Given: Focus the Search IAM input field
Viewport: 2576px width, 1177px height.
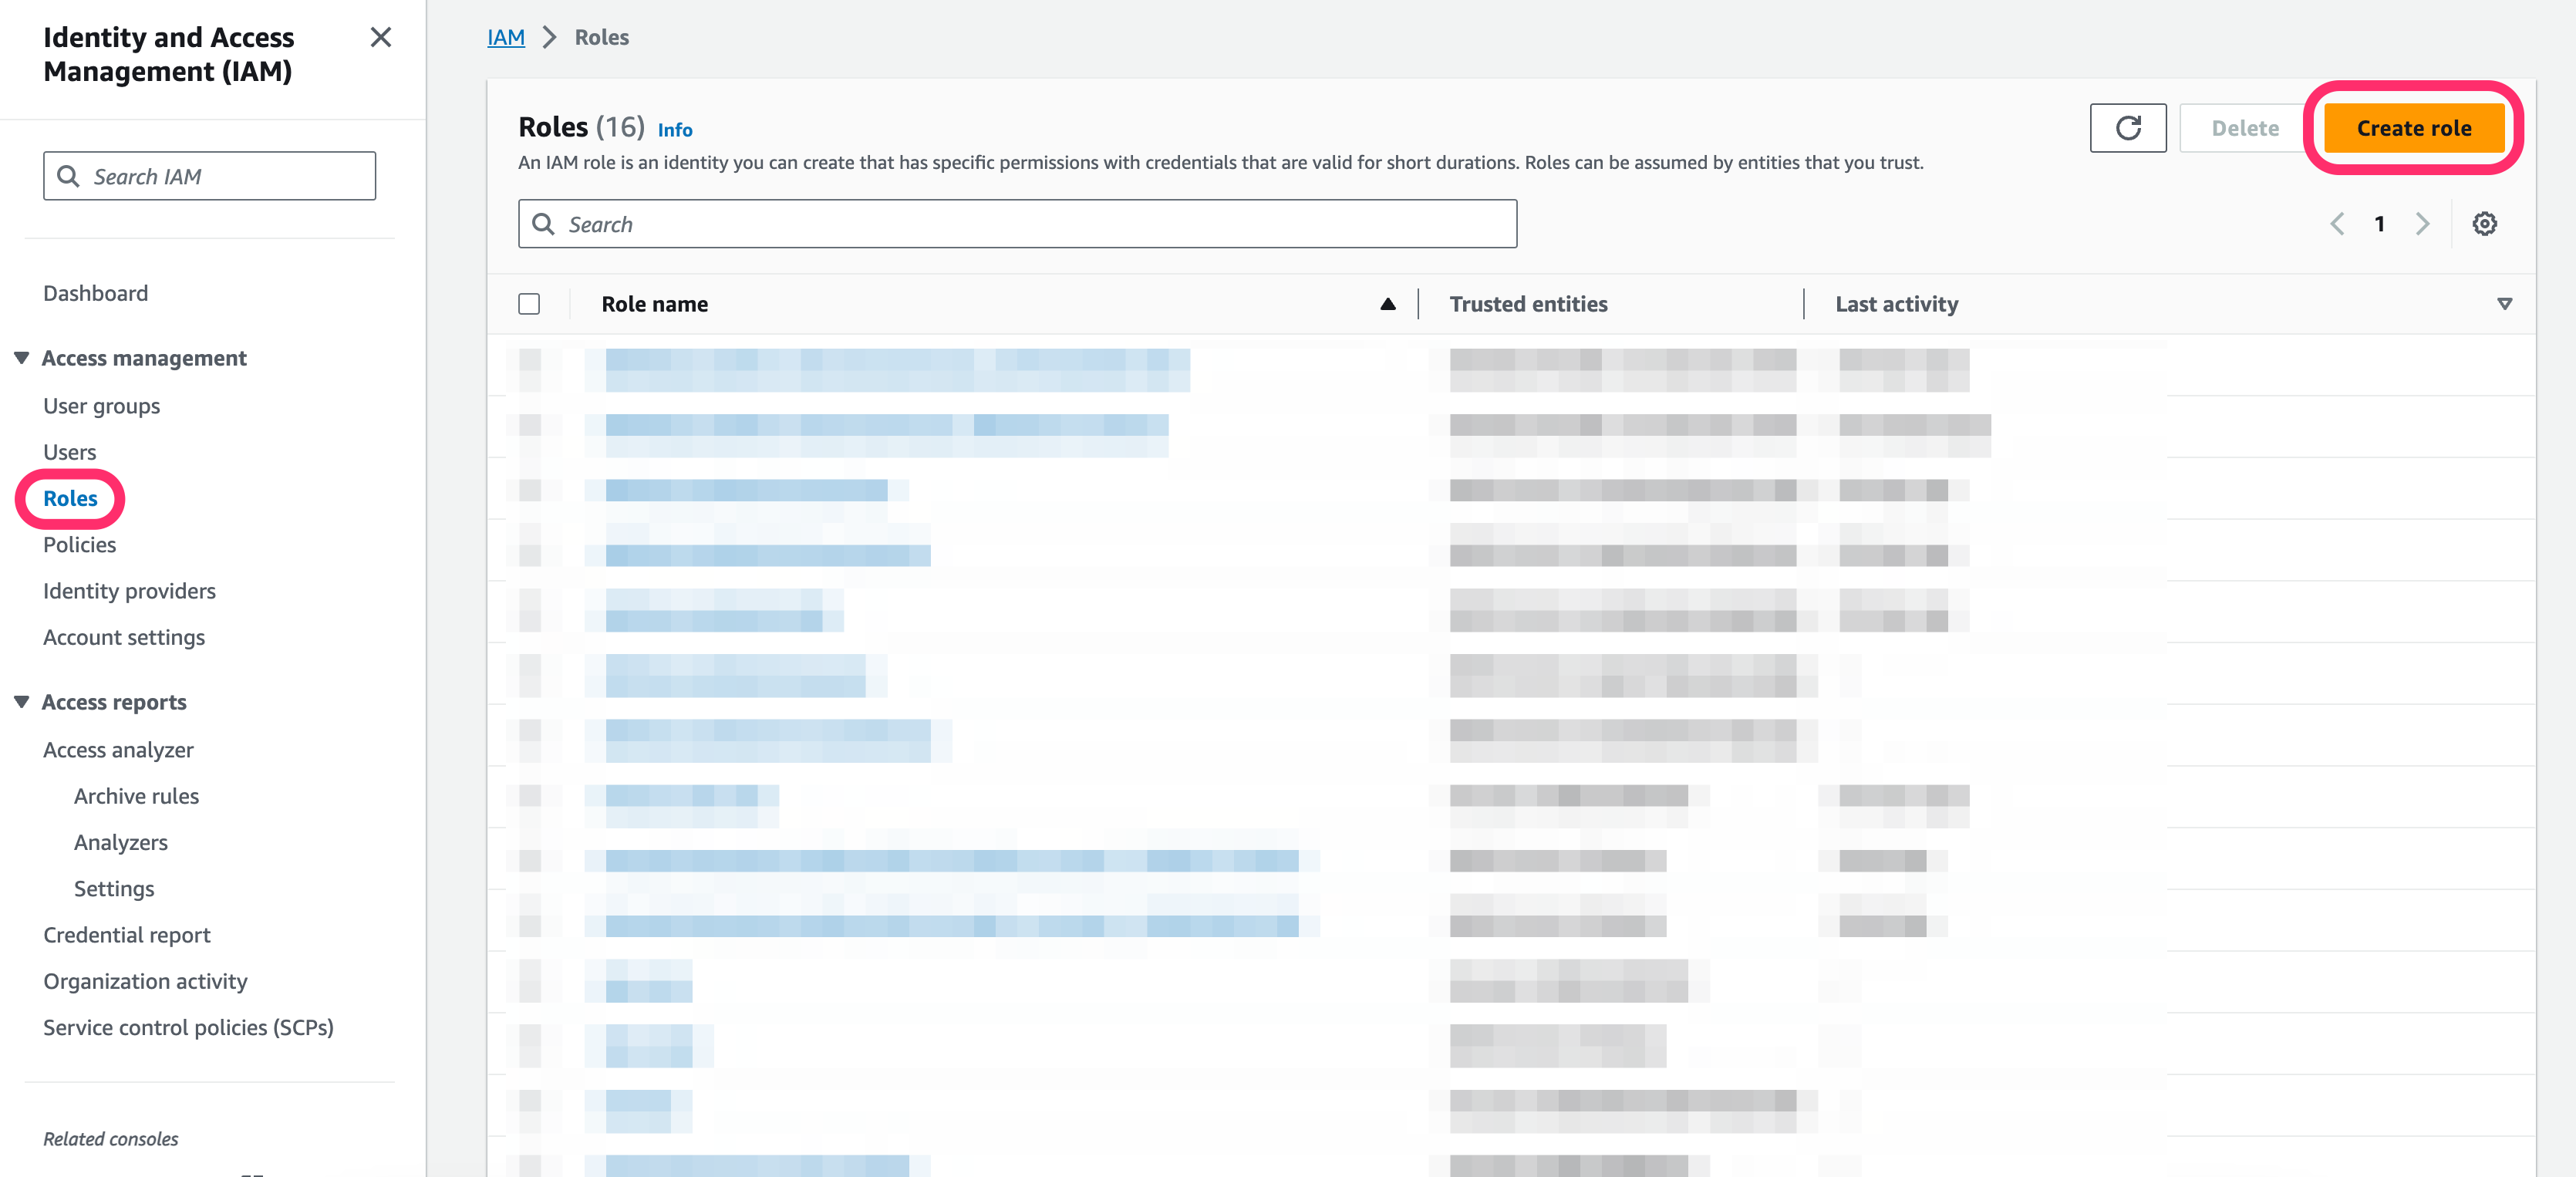Looking at the screenshot, I should pos(209,176).
